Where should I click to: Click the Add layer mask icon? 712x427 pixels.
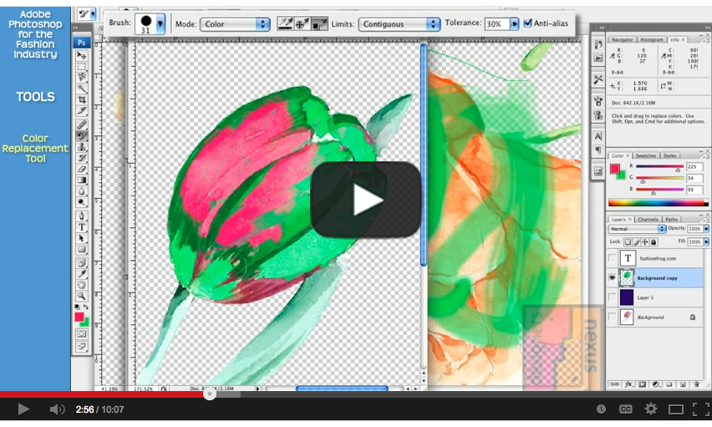click(x=643, y=384)
